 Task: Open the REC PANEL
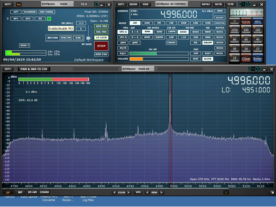47,12
